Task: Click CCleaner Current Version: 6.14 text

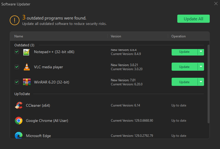Action: click(x=125, y=105)
